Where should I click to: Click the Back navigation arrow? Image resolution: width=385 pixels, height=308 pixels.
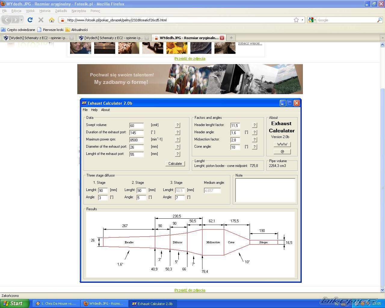coord(7,20)
